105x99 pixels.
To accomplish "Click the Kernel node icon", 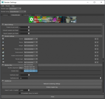I will (3, 39).
